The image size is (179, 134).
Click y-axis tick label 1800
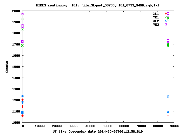[x=16, y=33]
